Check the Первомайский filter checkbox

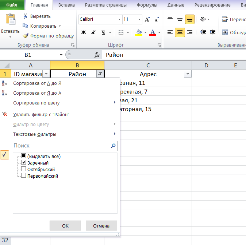click(x=23, y=175)
